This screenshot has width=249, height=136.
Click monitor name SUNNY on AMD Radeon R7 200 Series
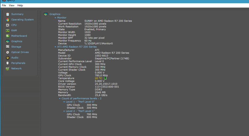[x=108, y=21]
